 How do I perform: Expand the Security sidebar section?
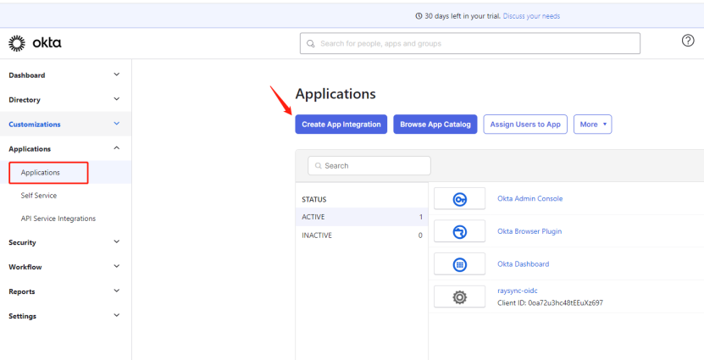click(x=116, y=242)
